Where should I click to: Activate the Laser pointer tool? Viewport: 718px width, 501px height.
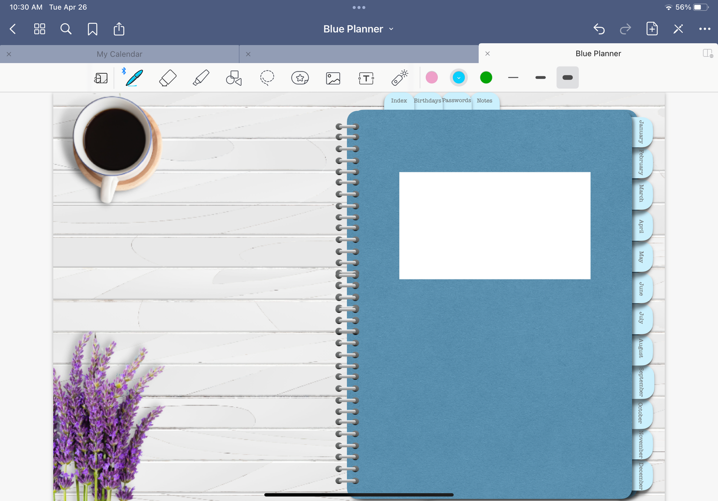[x=399, y=78]
